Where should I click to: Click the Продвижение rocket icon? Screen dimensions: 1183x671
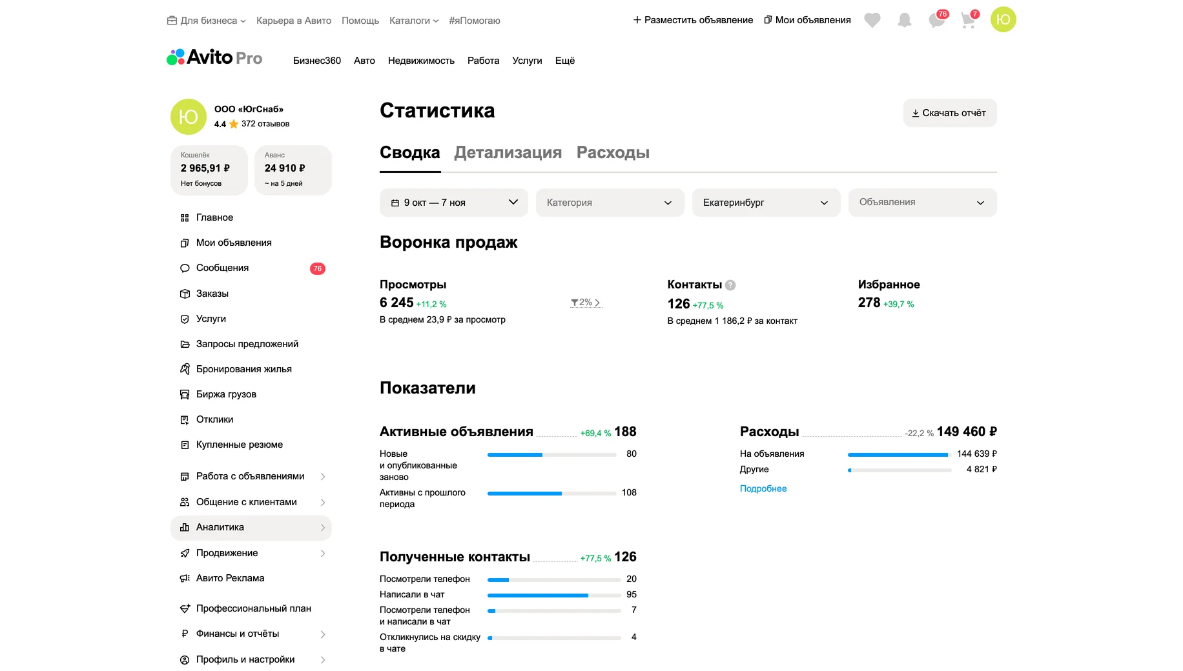(185, 553)
